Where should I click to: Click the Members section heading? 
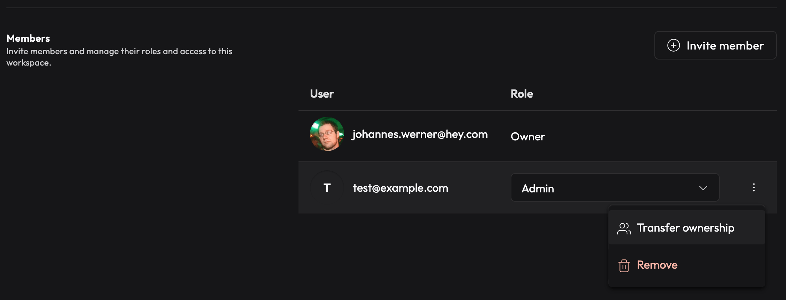pos(28,38)
